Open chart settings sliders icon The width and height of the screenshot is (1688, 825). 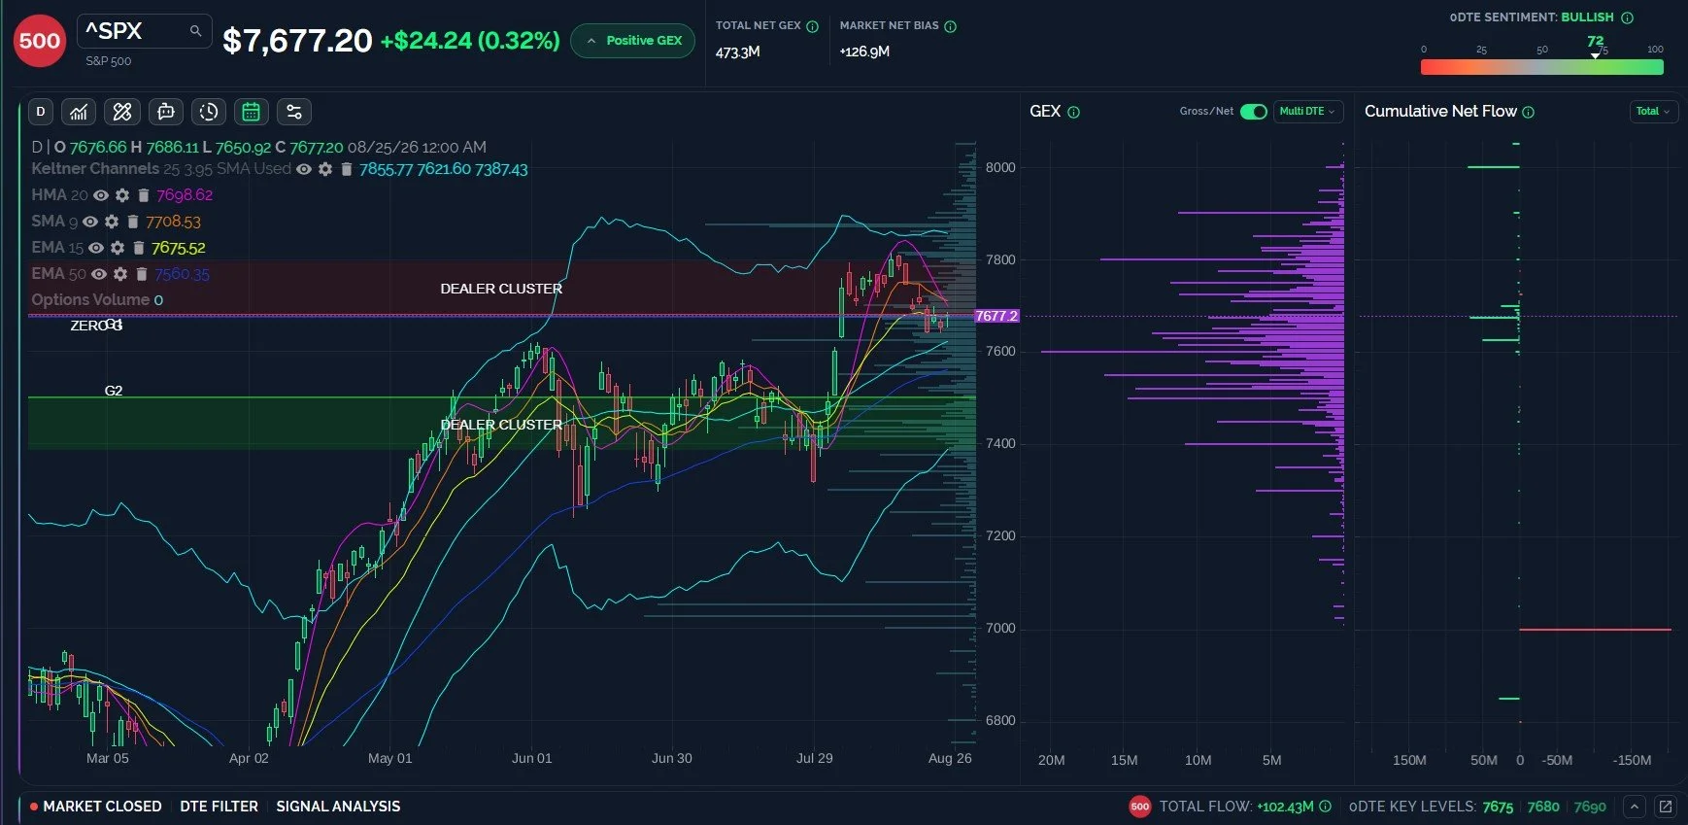[x=294, y=112]
